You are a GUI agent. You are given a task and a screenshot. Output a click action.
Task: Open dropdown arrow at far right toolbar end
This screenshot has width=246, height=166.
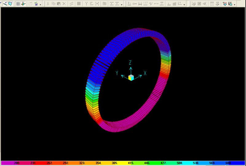point(235,4)
